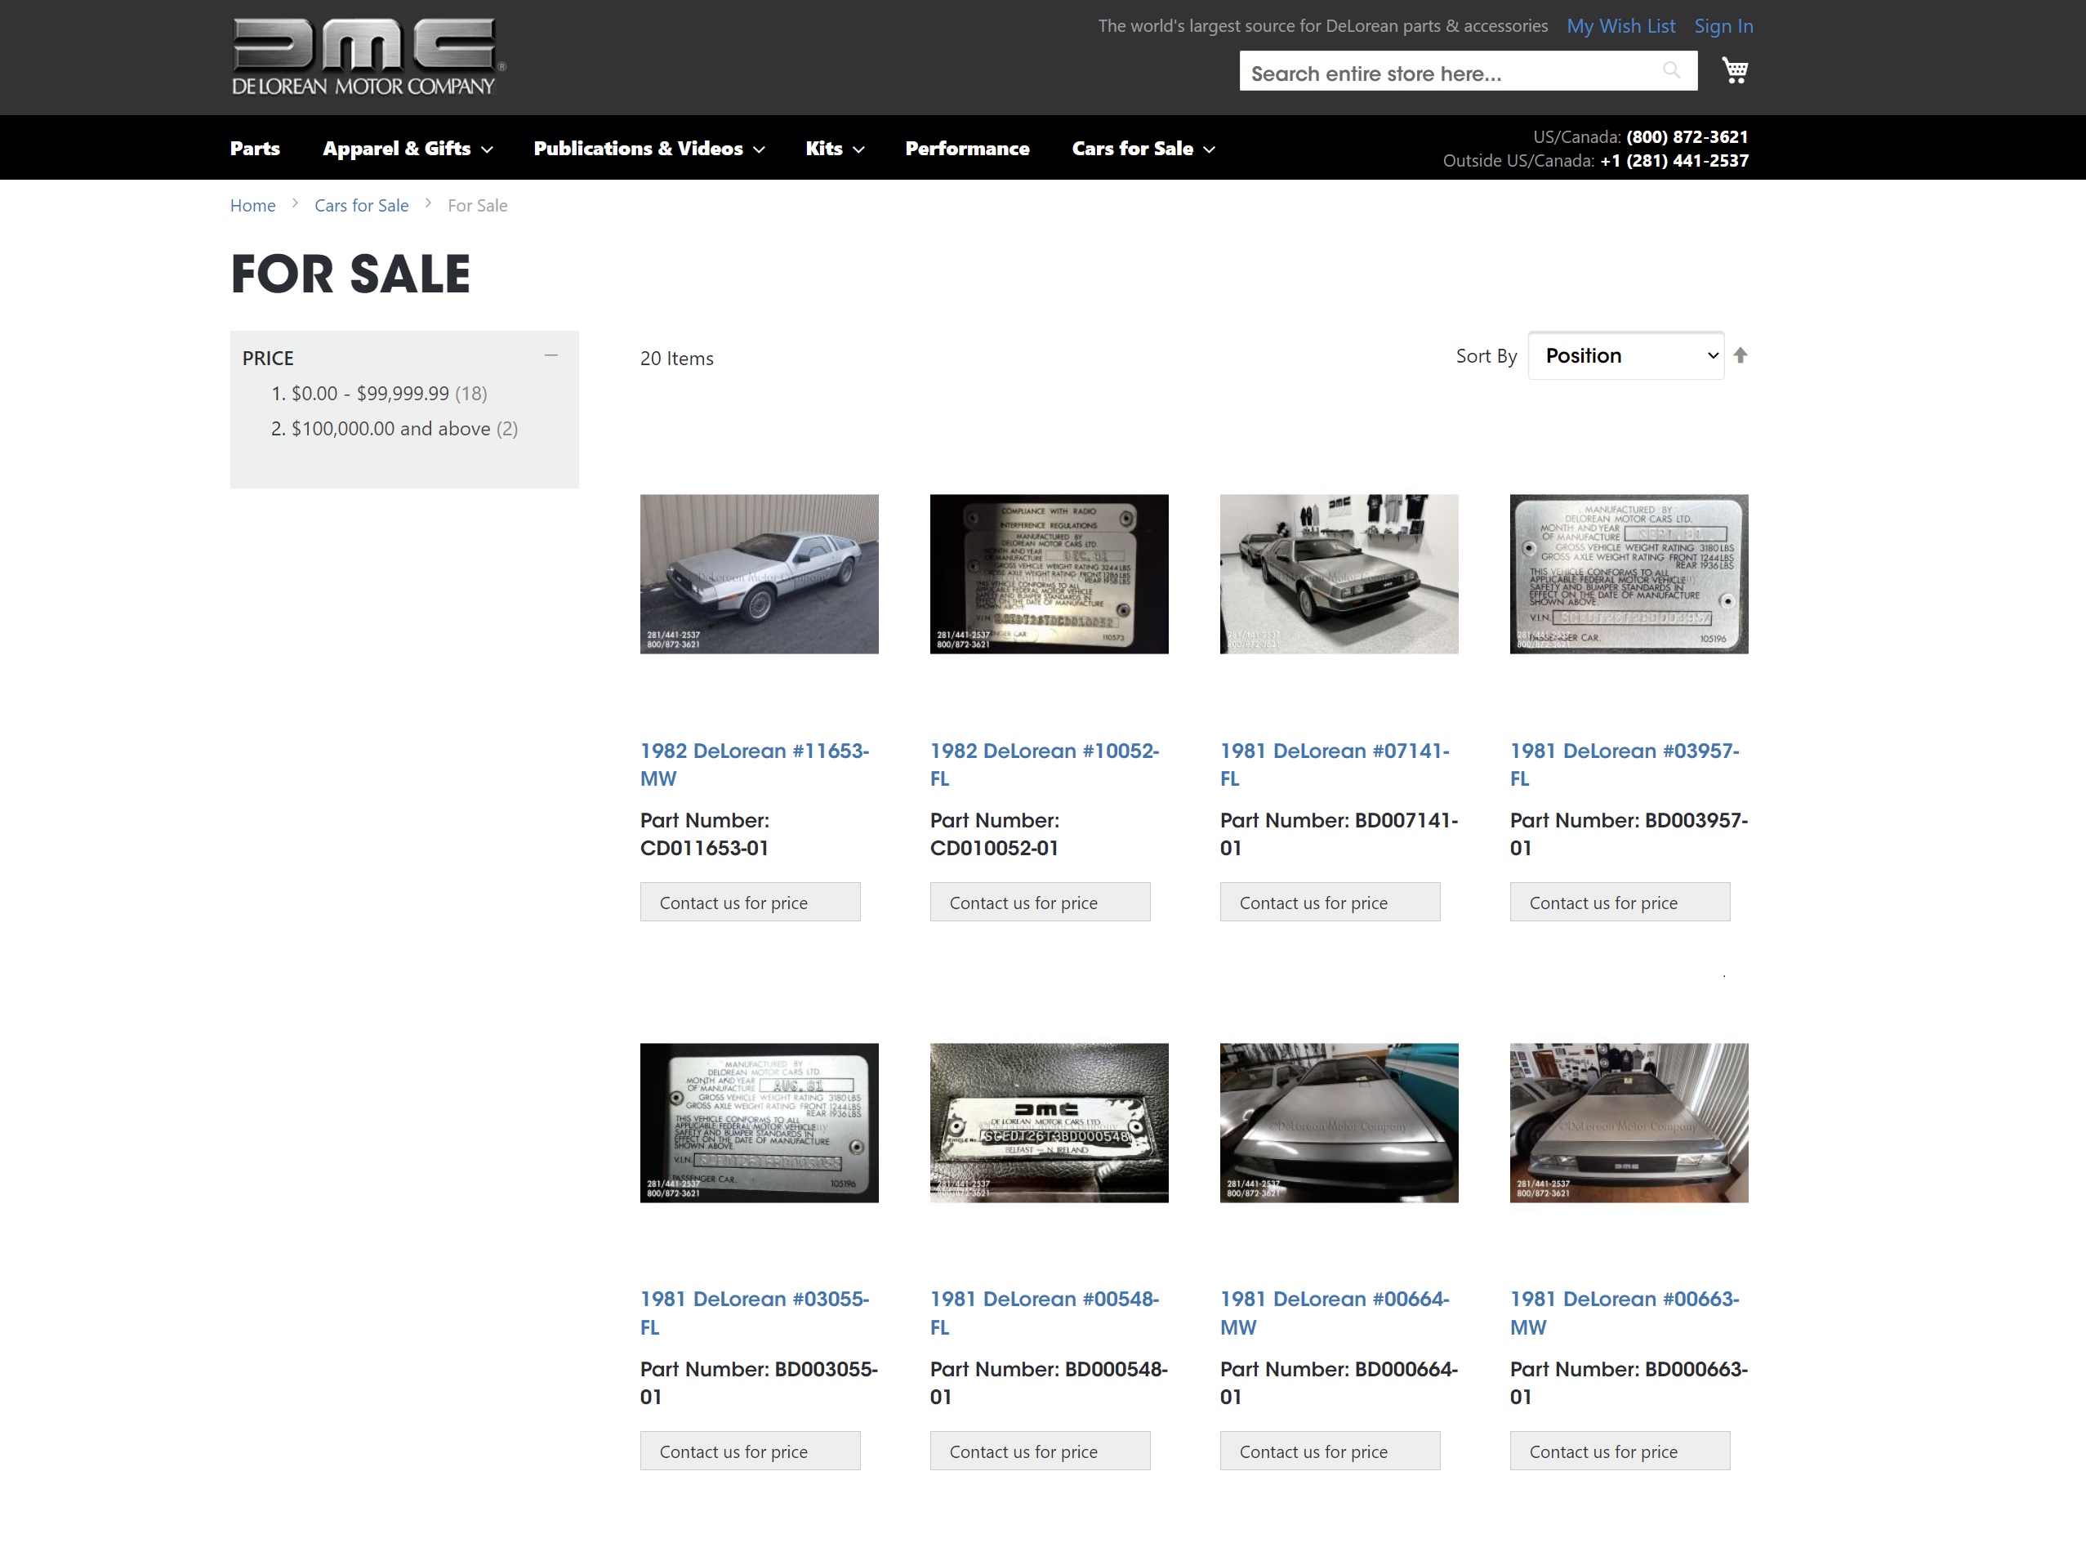Click Sign In link
This screenshot has height=1556, width=2086.
click(1723, 26)
